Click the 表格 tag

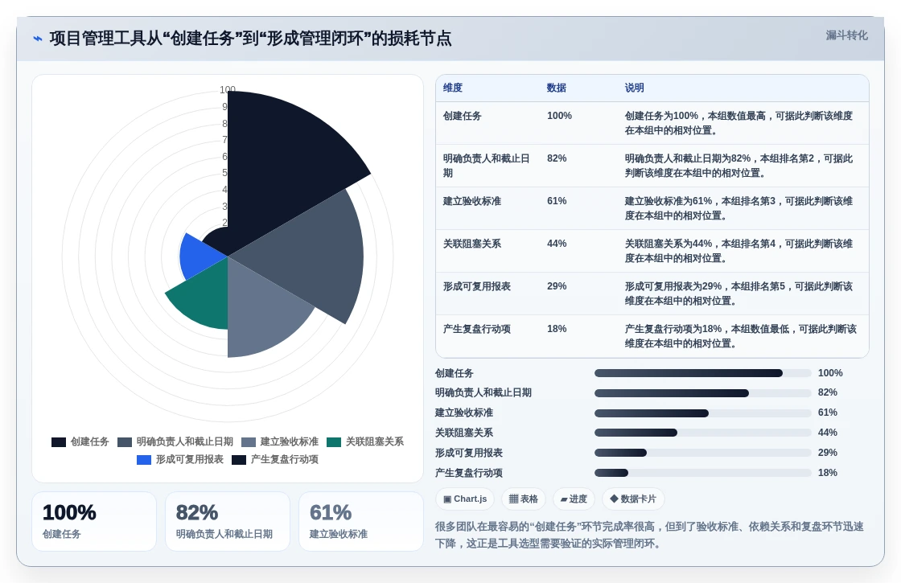(524, 499)
